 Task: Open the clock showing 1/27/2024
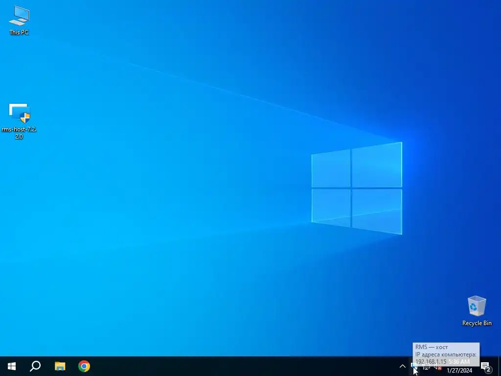click(x=459, y=366)
